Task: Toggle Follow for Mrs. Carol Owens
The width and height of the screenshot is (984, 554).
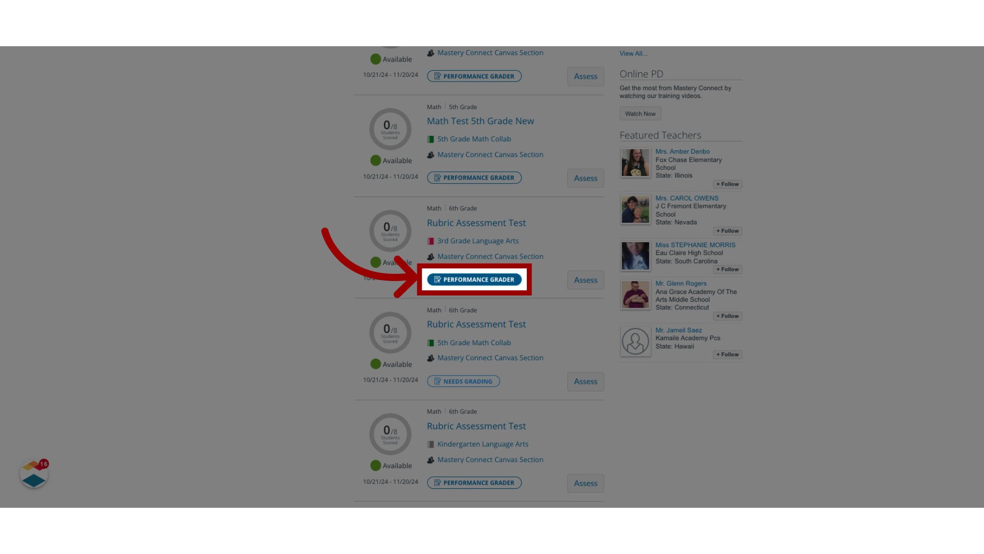Action: (727, 231)
